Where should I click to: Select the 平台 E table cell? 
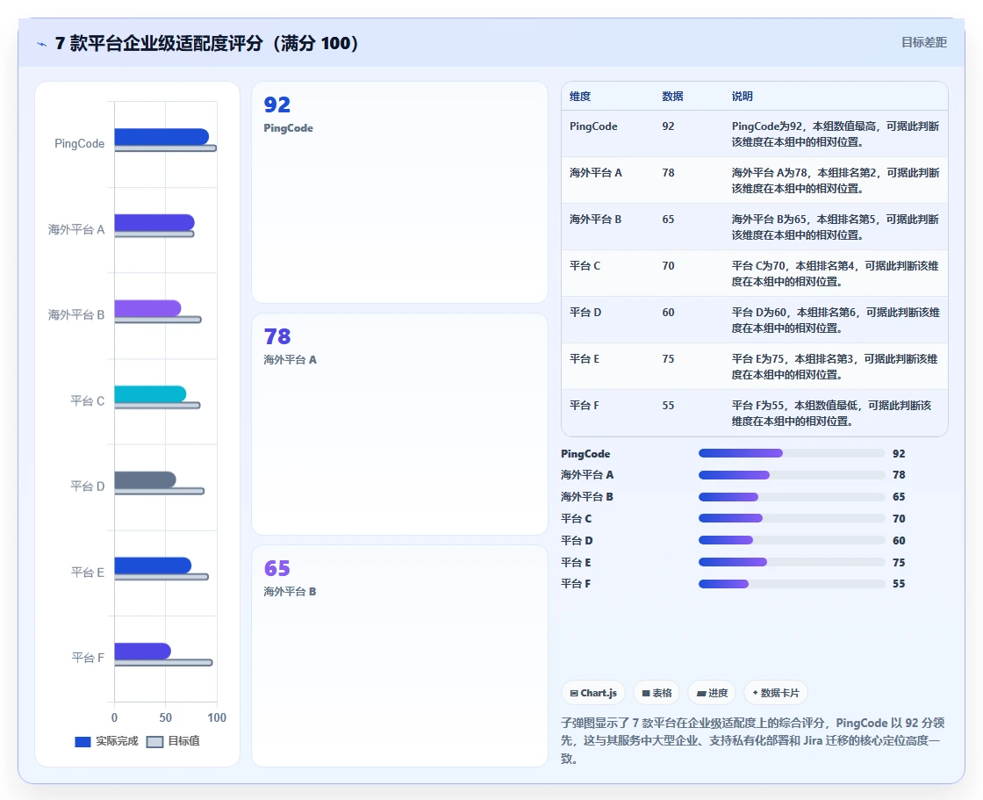point(585,359)
